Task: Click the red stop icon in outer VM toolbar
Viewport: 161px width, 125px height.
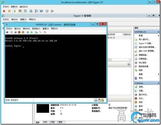Action: pyautogui.click(x=4, y=11)
